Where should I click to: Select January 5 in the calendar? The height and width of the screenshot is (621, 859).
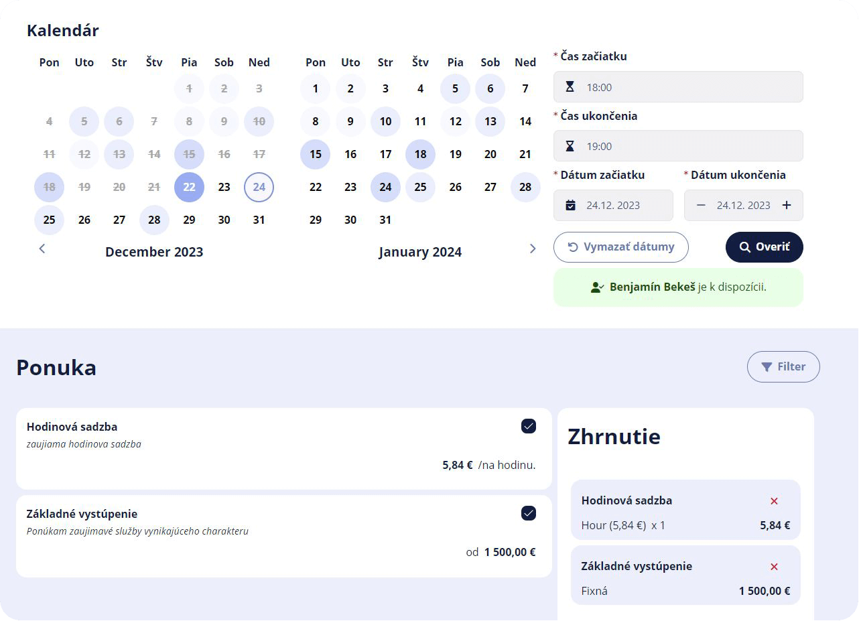point(456,88)
